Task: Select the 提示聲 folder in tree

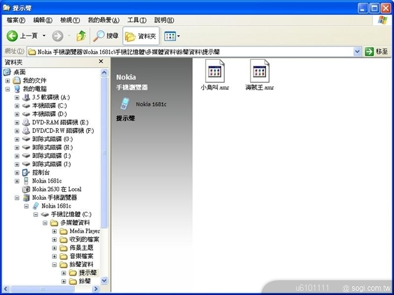Action: pos(87,273)
